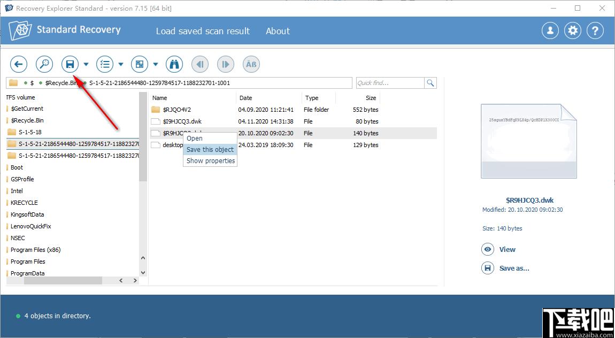The width and height of the screenshot is (615, 338).
Task: Click the Äß encoding icon
Action: 251,64
